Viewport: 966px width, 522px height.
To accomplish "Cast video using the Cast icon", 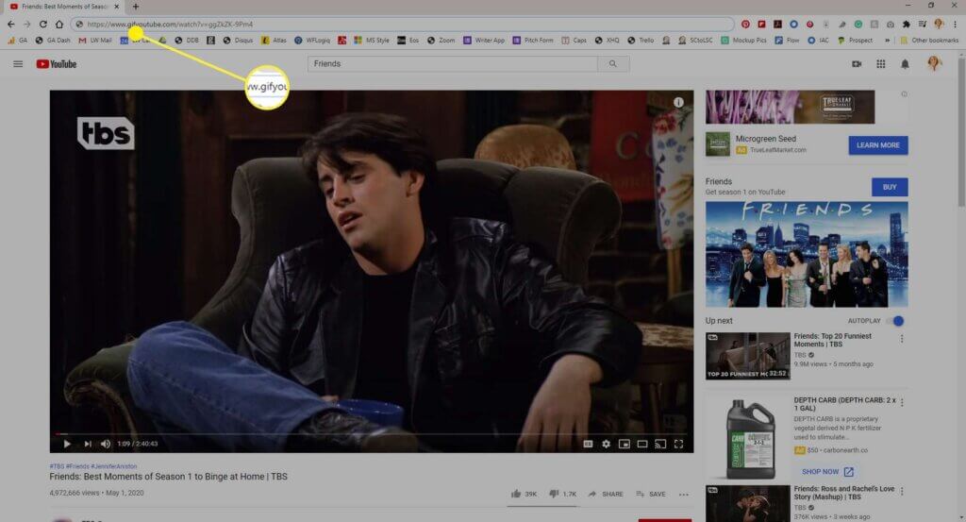I will (660, 444).
